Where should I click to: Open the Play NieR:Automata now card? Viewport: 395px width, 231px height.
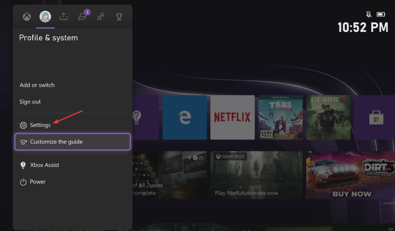(256, 175)
